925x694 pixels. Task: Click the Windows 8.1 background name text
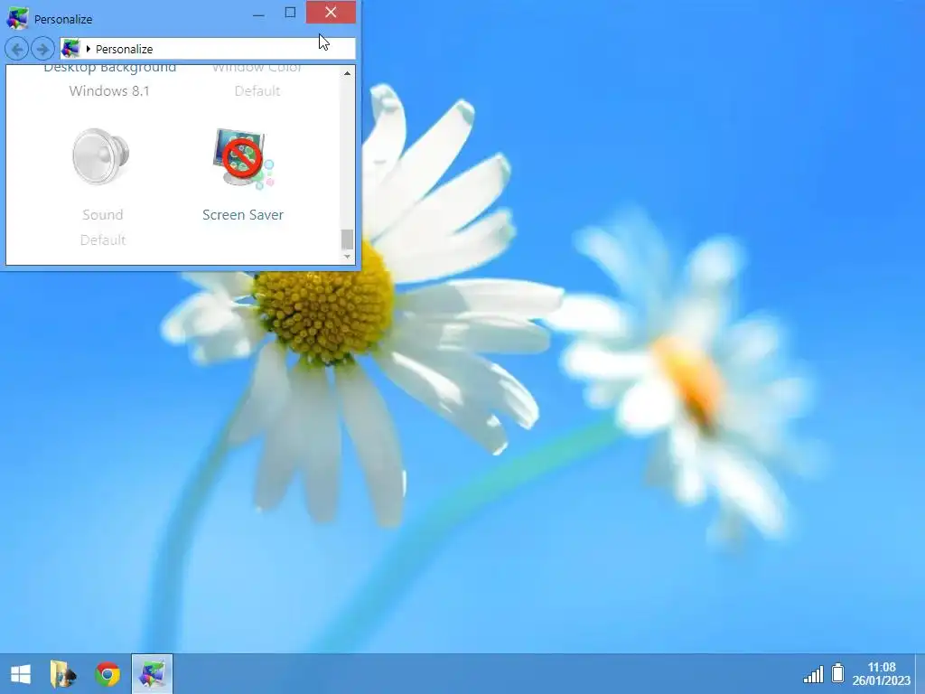[109, 91]
